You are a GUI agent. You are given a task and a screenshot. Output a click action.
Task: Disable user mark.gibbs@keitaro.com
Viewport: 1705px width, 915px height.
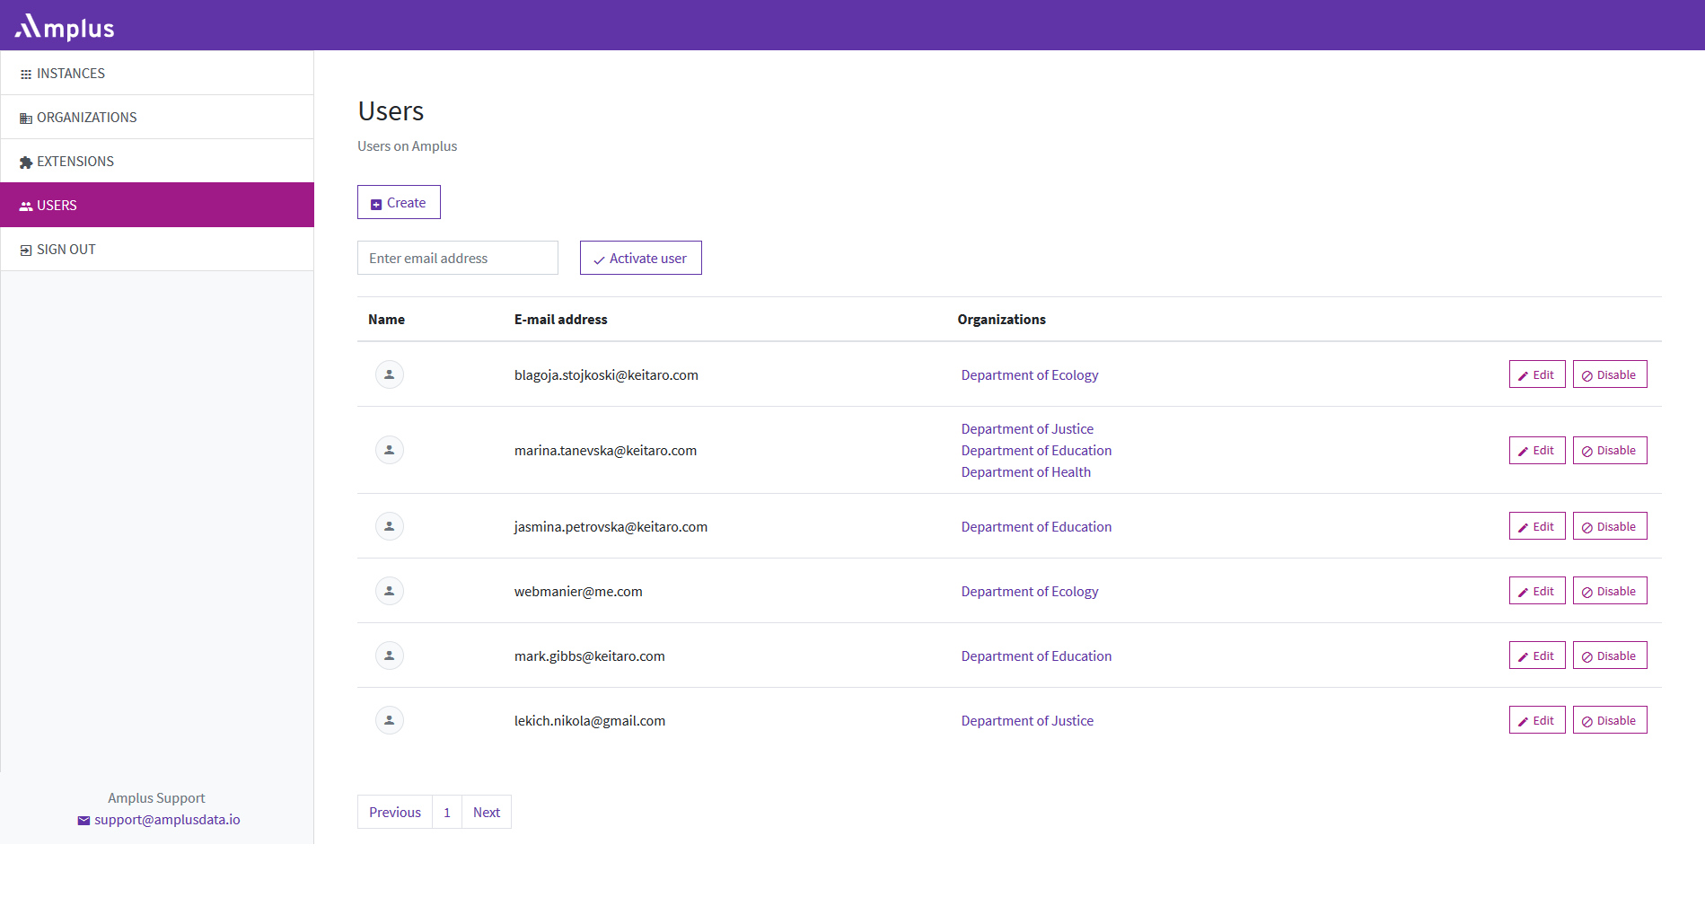[x=1610, y=655]
